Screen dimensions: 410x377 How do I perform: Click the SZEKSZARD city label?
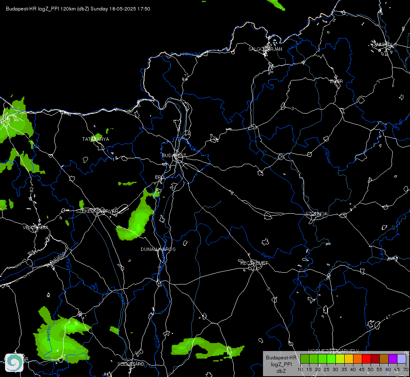131,364
